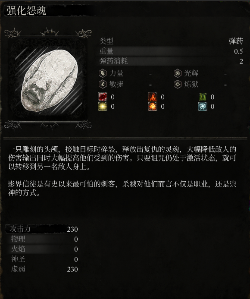The image size is (250, 299).
Task: Select the 类型 type row
Action: click(x=171, y=41)
